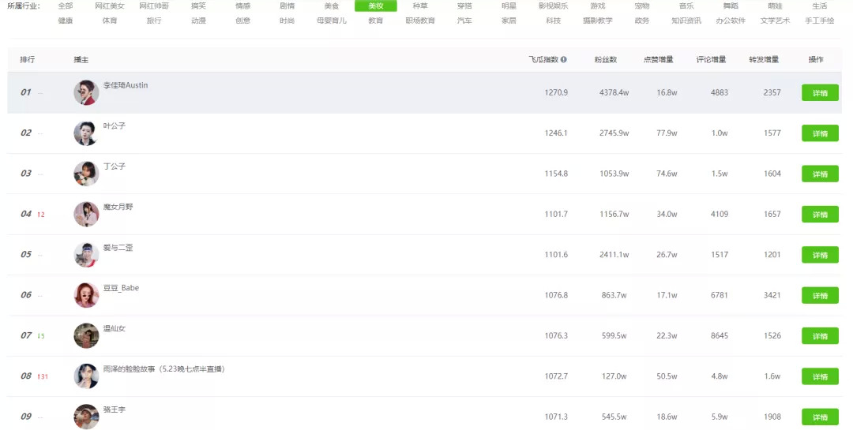View 详情 for 爱与二歪
853x430 pixels.
(x=820, y=255)
